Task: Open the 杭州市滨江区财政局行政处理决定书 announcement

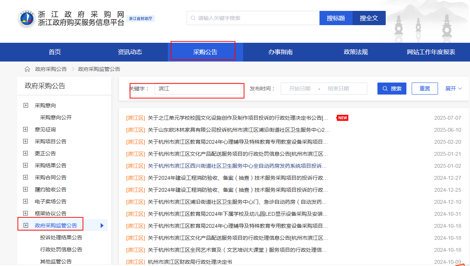Action: coord(190,262)
